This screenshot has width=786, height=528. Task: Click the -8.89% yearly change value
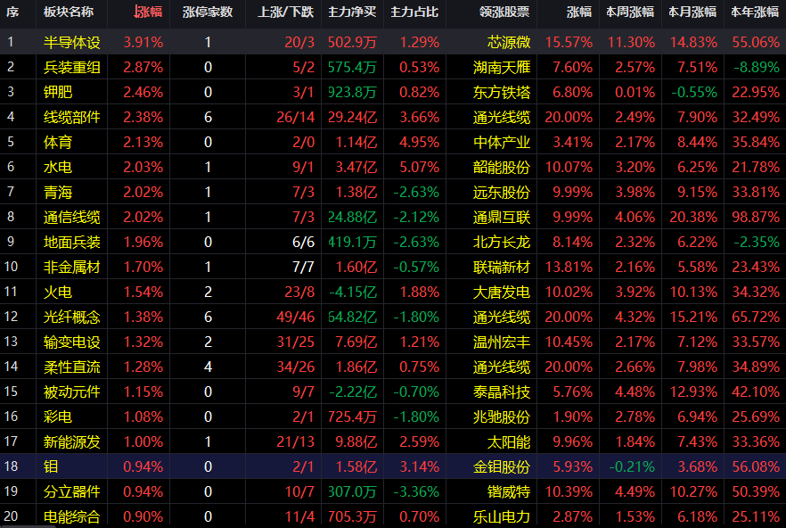pos(757,67)
